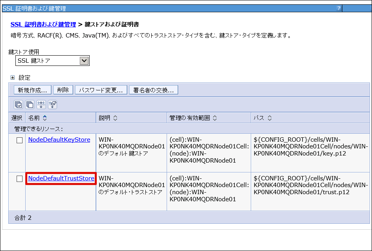
Task: Click the trust.p12 path cell
Action: pyautogui.click(x=310, y=191)
